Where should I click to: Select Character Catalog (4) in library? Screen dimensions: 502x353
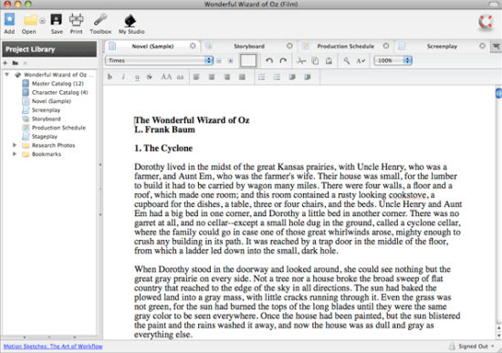(x=59, y=92)
